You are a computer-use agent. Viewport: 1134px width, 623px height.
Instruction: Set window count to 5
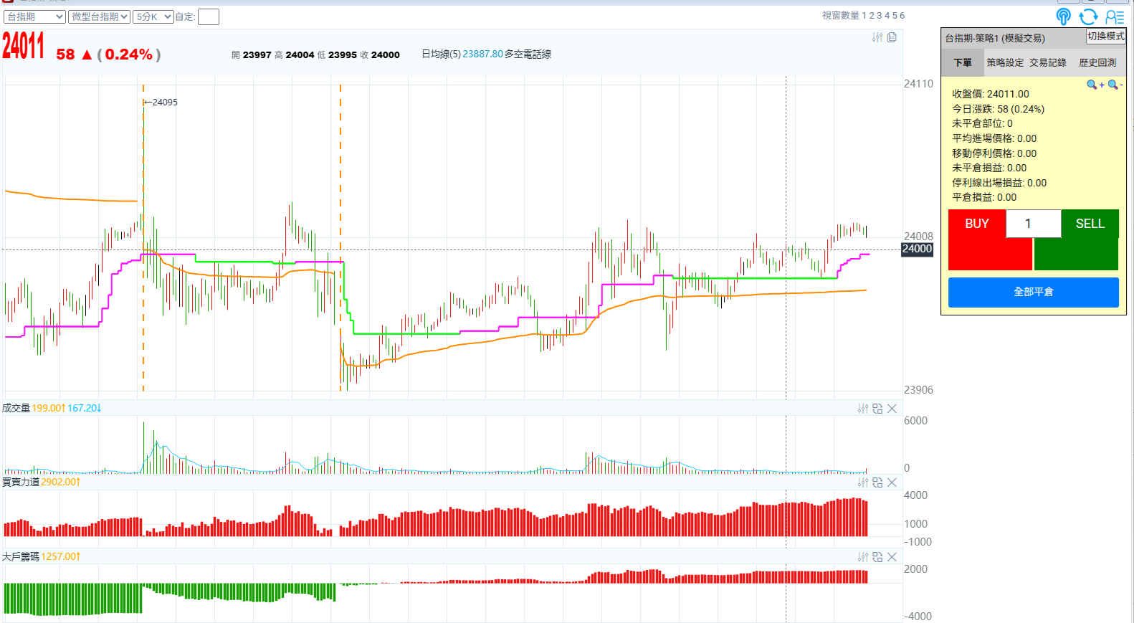coord(895,16)
